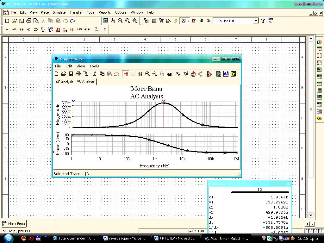
Task: Select the MISC component group
Action: [80, 29]
